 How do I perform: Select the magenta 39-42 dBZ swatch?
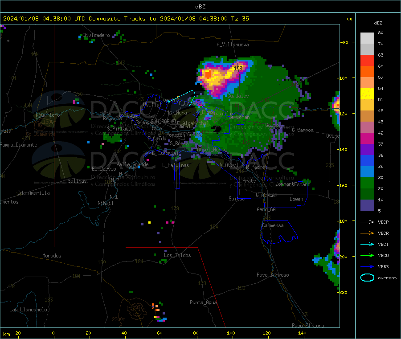click(367, 139)
